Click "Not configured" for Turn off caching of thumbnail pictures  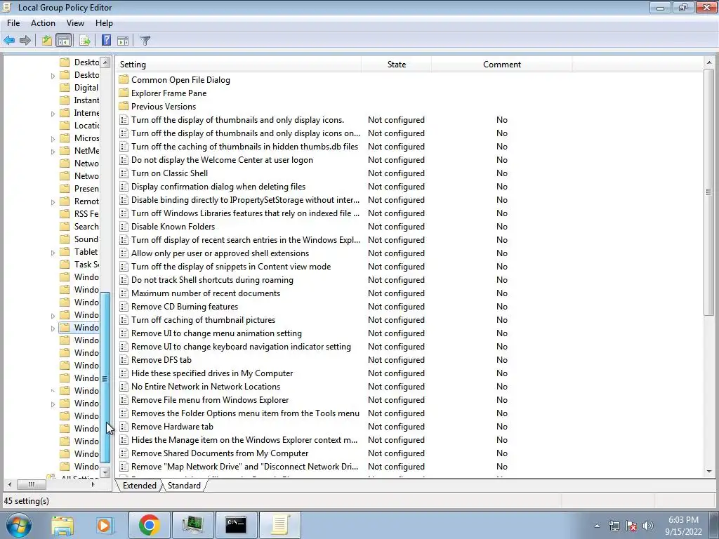396,320
